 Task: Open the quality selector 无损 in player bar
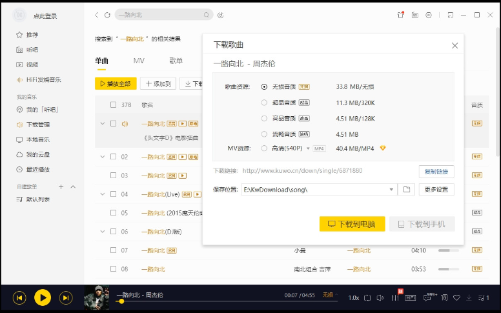[330, 294]
